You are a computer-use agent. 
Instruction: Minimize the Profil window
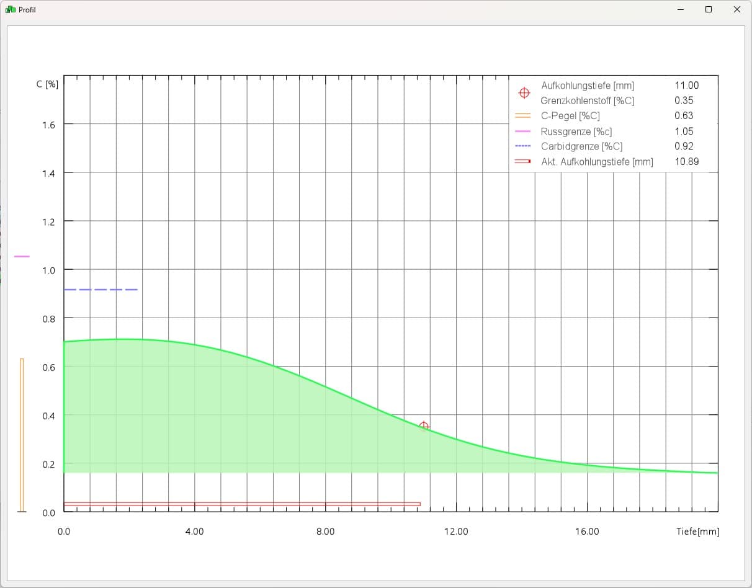point(681,10)
